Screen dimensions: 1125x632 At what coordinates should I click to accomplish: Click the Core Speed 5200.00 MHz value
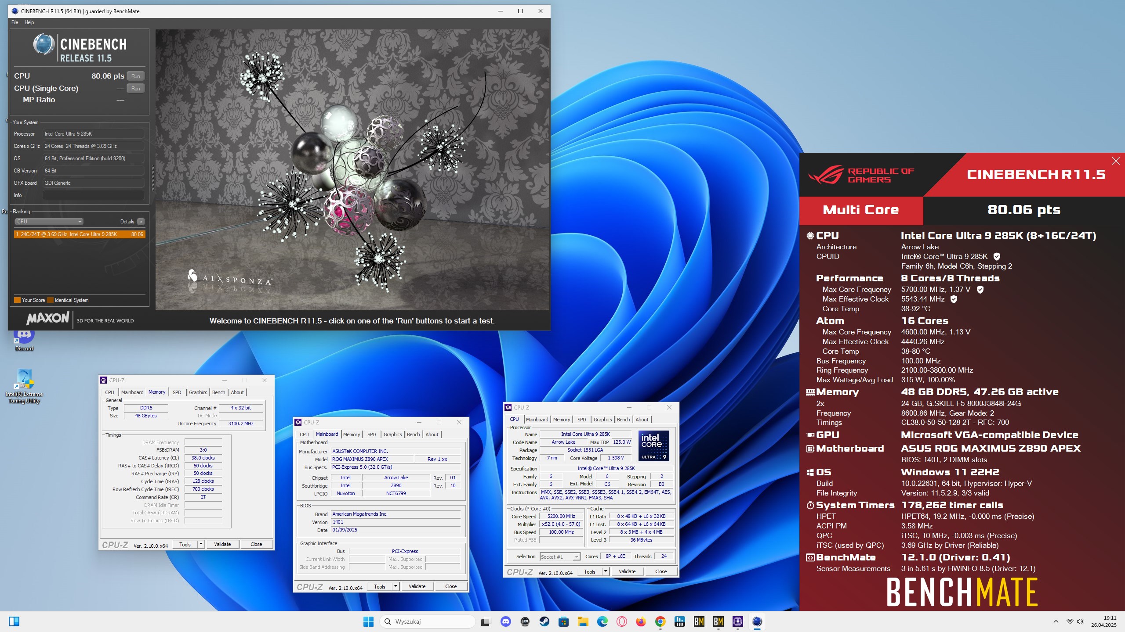pyautogui.click(x=561, y=516)
